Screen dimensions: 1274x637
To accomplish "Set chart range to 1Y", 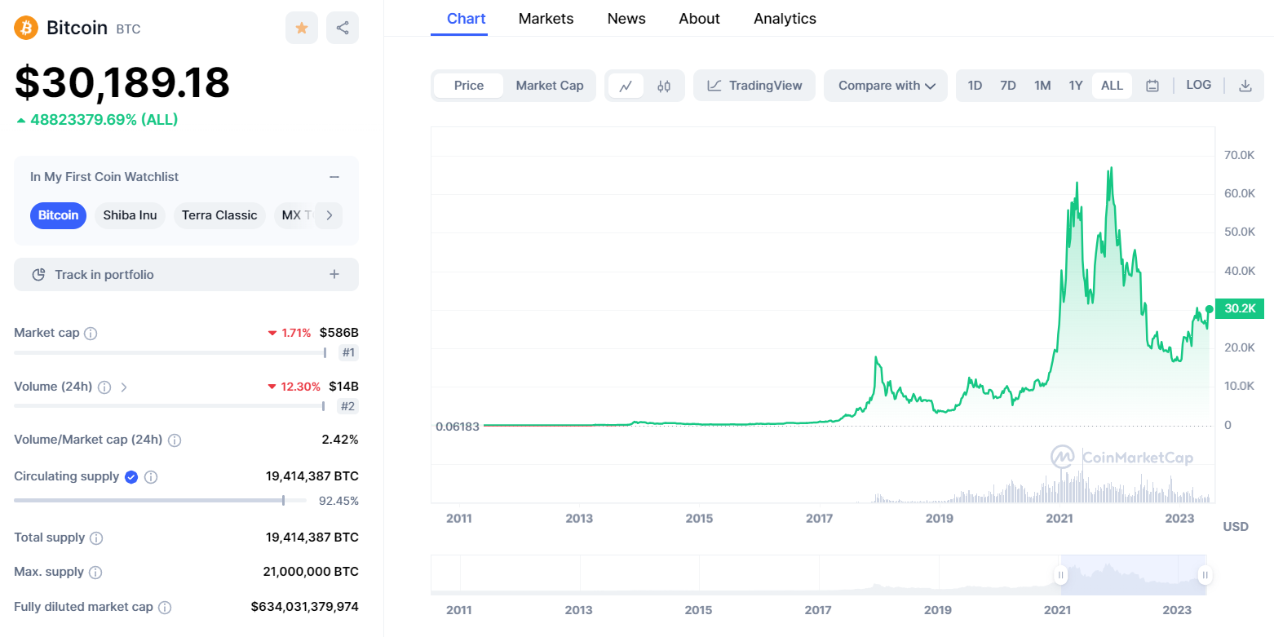I will tap(1076, 86).
